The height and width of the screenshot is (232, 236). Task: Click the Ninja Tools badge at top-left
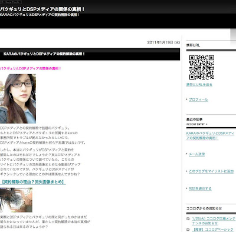coord(11,2)
